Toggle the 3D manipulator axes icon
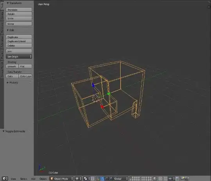Image resolution: width=211 pixels, height=181 pixels. coord(98,179)
